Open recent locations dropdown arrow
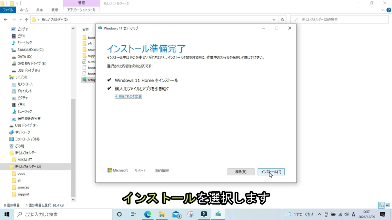The height and width of the screenshot is (220, 392). (x=21, y=20)
